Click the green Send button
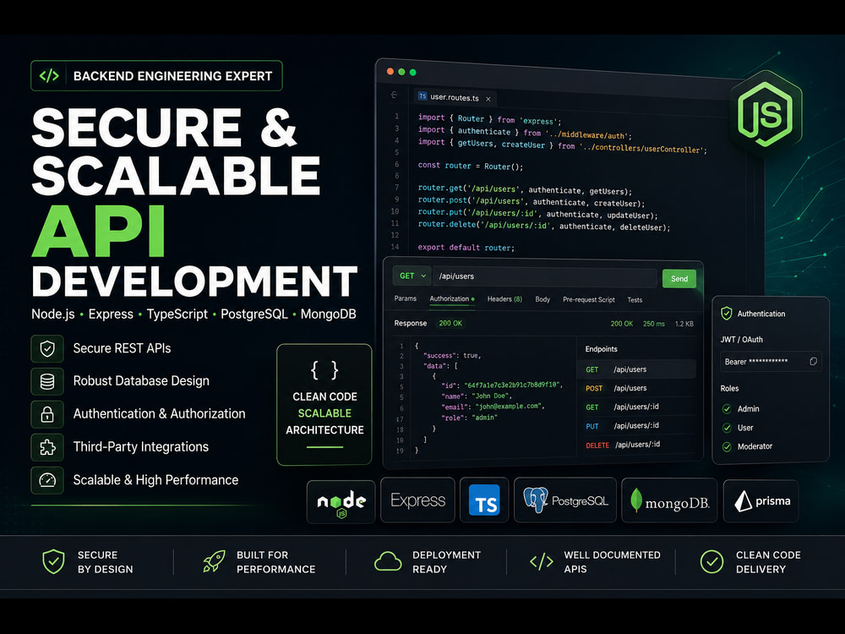Screen dimensions: 845x634 [x=679, y=279]
